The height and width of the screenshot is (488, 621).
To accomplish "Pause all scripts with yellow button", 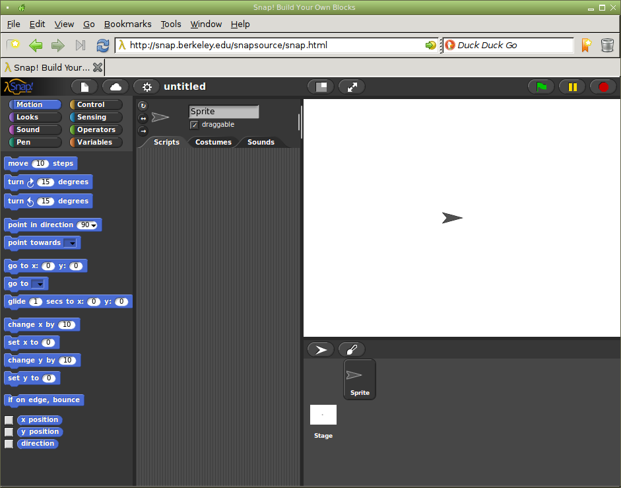I will (x=572, y=87).
